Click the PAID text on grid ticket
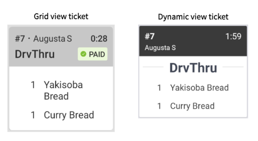The image size is (258, 141). pyautogui.click(x=97, y=54)
